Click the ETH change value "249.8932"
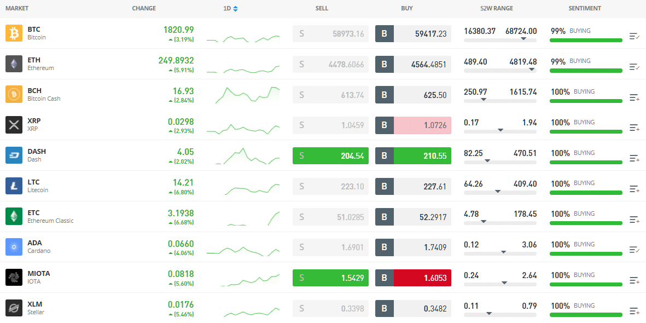Screen dimensions: 646x323 (x=176, y=60)
